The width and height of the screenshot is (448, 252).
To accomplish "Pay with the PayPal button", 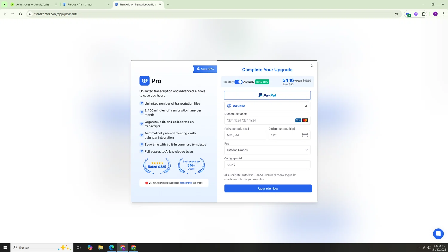I will click(267, 95).
